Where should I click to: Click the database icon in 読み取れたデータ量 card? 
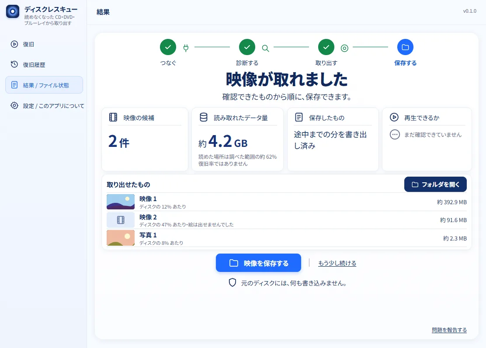click(x=203, y=117)
